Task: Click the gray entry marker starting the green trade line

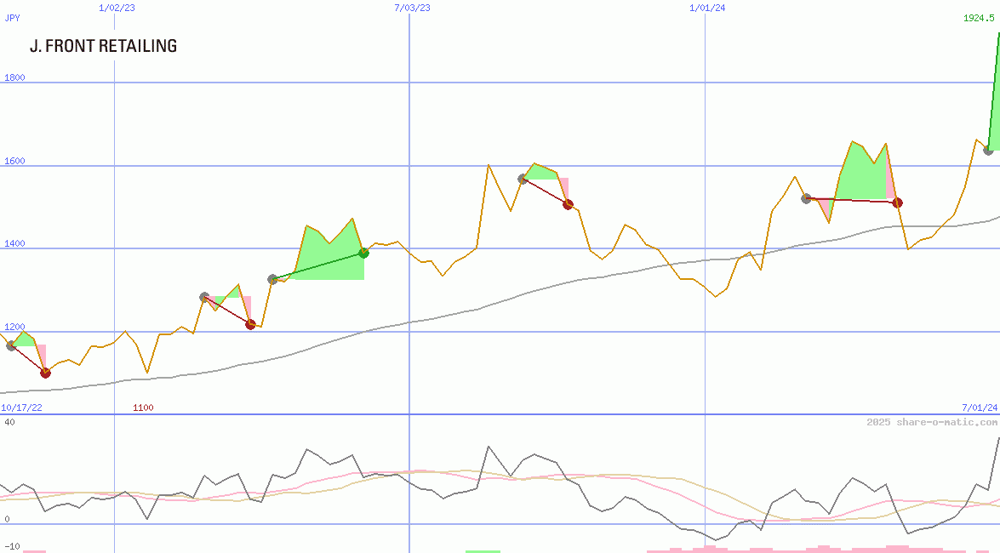Action: (x=273, y=279)
